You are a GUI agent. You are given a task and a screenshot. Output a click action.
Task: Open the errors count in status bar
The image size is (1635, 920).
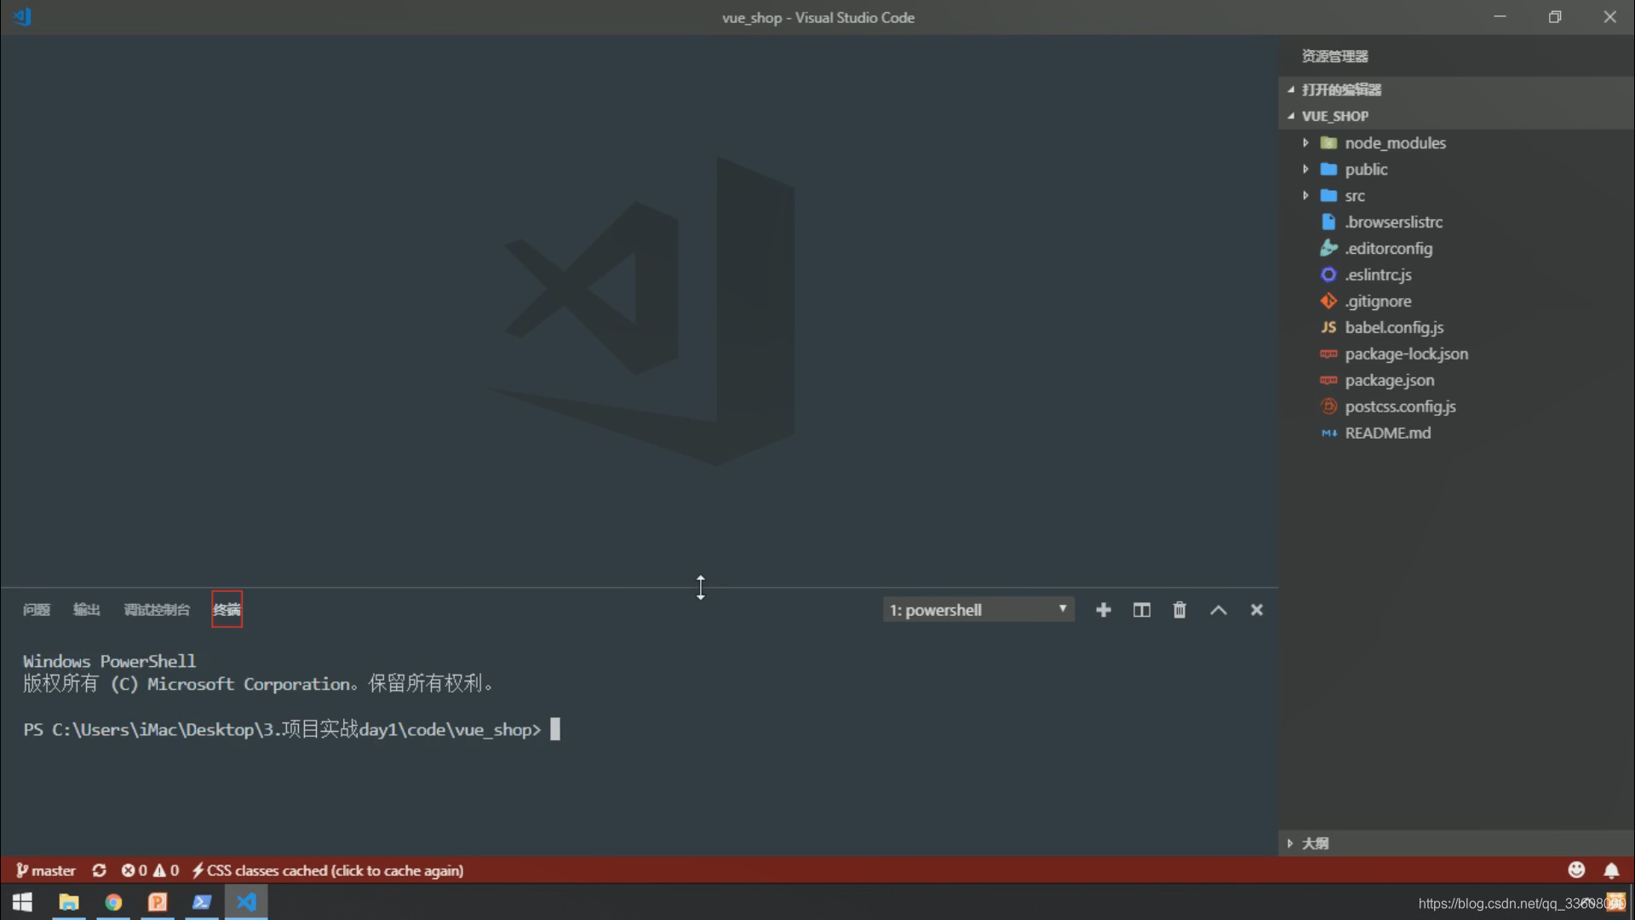134,871
